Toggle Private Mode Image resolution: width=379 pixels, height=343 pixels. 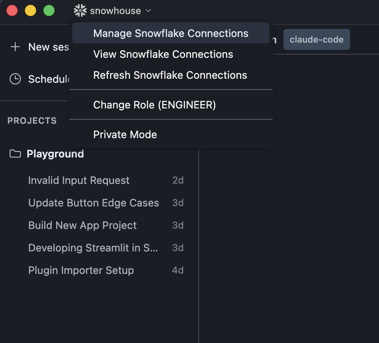pos(171,135)
